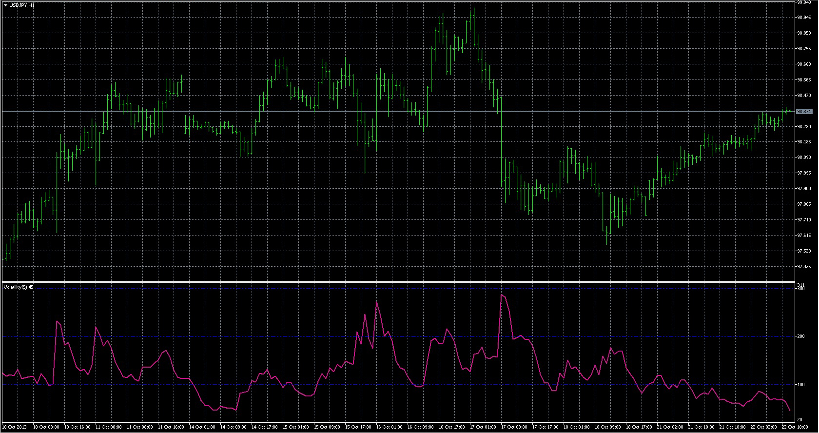Click the 10 Oct 16:00 time label
The height and width of the screenshot is (433, 819).
point(77,427)
